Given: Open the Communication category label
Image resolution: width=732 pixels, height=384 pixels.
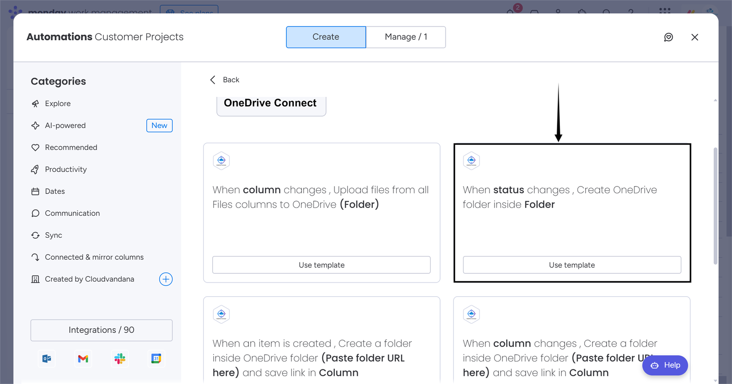Looking at the screenshot, I should (72, 213).
